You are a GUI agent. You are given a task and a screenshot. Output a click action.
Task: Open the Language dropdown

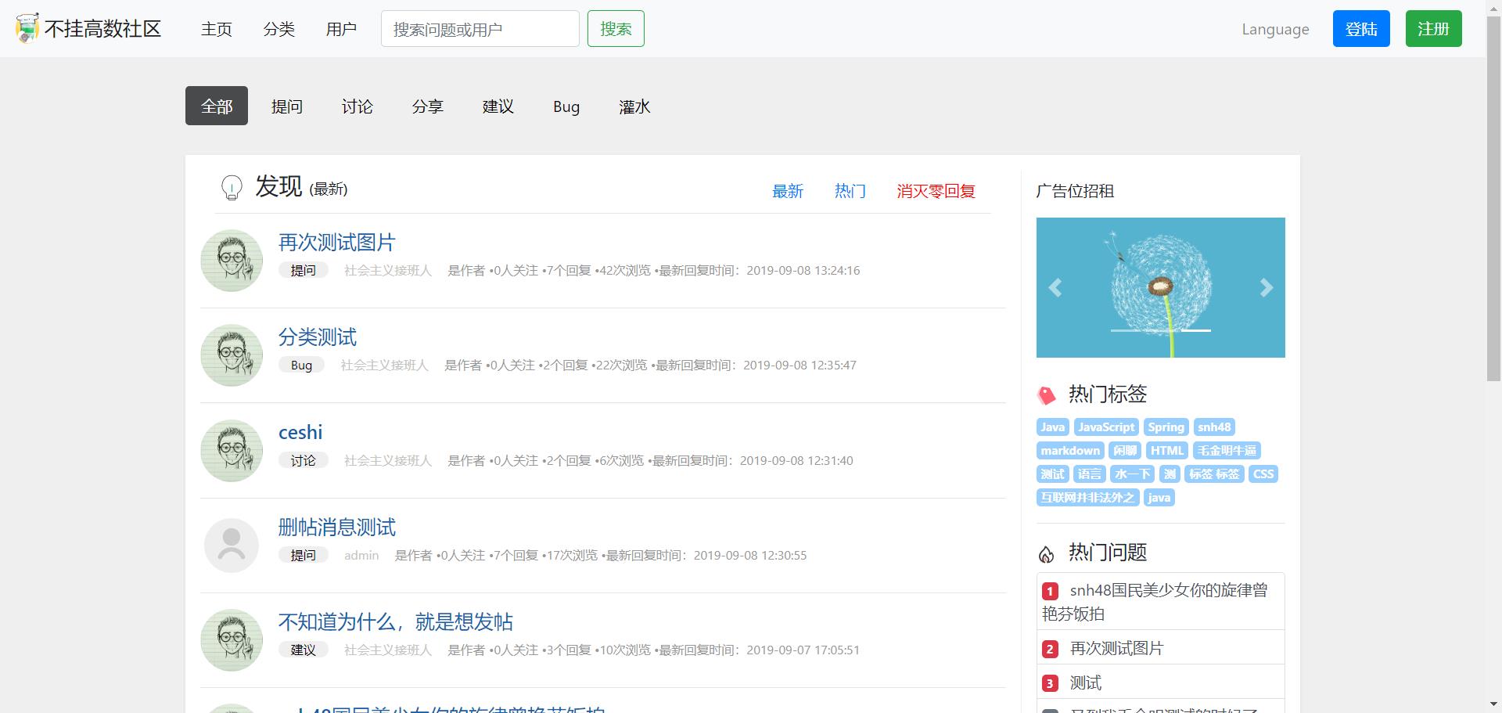[x=1275, y=29]
